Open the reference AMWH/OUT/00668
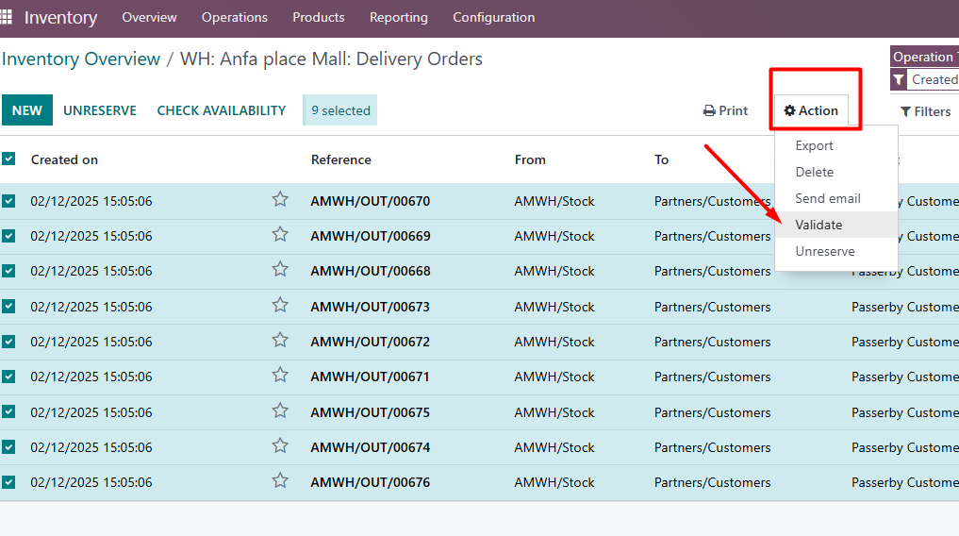 [370, 271]
